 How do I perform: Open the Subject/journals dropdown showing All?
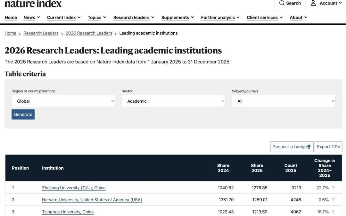coord(284,101)
